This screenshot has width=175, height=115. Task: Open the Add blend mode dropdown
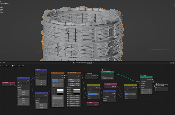130,90
